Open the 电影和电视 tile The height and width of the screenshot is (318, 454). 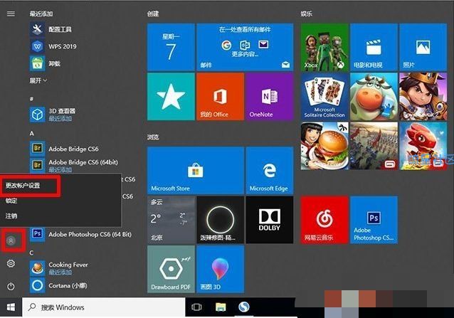point(374,47)
